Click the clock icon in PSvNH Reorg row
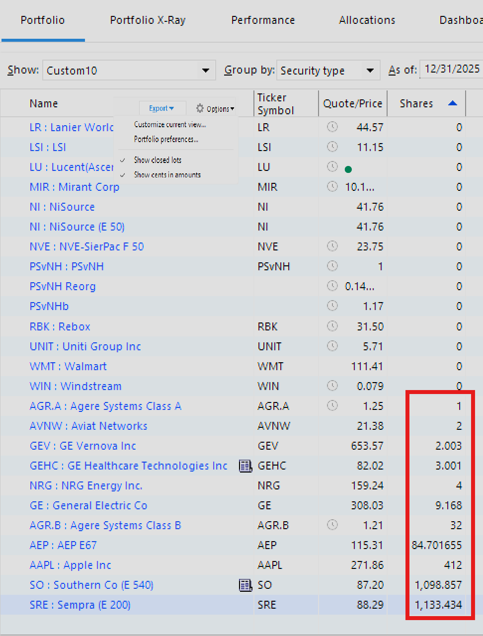 (332, 286)
